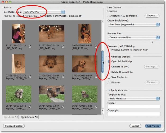Image resolution: width=166 pixels, height=133 pixels.
Task: Click the thumbnail list scrollbar thumb
Action: 102,62
